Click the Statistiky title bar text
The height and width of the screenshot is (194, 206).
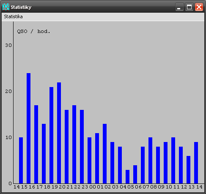(x=21, y=7)
